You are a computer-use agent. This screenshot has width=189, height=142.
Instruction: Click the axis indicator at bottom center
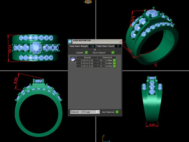coord(106,138)
